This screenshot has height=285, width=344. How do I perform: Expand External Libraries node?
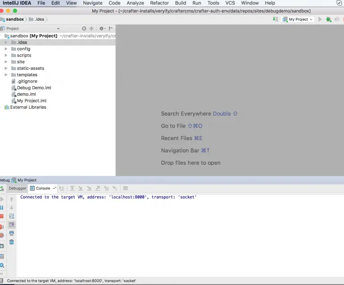28,107
